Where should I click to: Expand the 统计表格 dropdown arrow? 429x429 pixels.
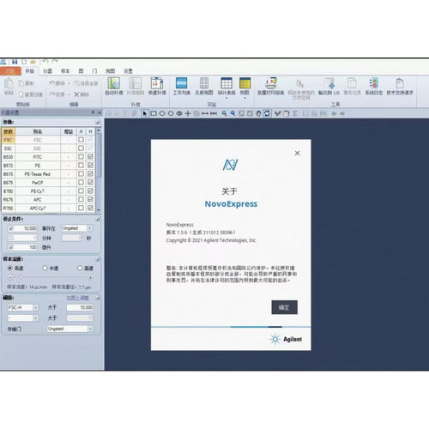[x=227, y=98]
